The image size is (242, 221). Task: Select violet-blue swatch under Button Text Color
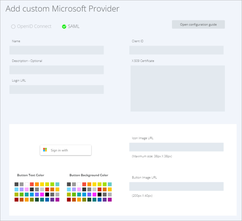37,194
